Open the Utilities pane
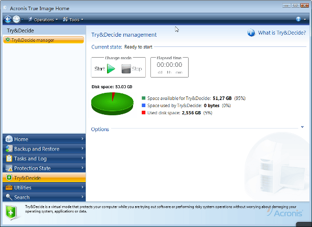Image resolution: width=312 pixels, height=227 pixels. click(44, 187)
